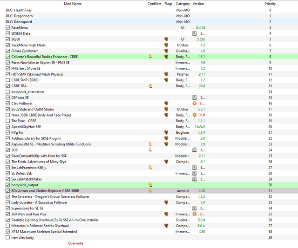Click the conflict icon for SexLabFrameworkSE_v
298x248 pixels.
[x=150, y=167]
